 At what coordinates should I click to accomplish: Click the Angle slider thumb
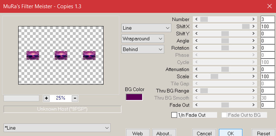[225, 41]
